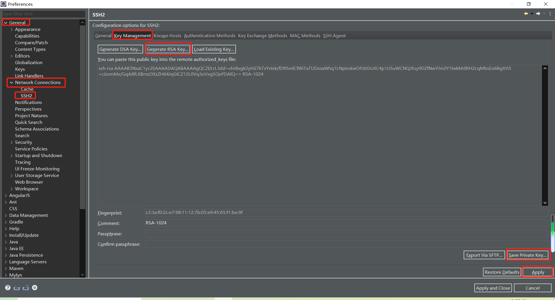Expand the Ant category
The height and width of the screenshot is (300, 555).
tap(6, 202)
